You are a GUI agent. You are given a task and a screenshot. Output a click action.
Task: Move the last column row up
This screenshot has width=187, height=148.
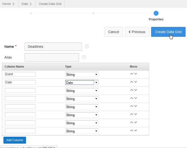132,131
